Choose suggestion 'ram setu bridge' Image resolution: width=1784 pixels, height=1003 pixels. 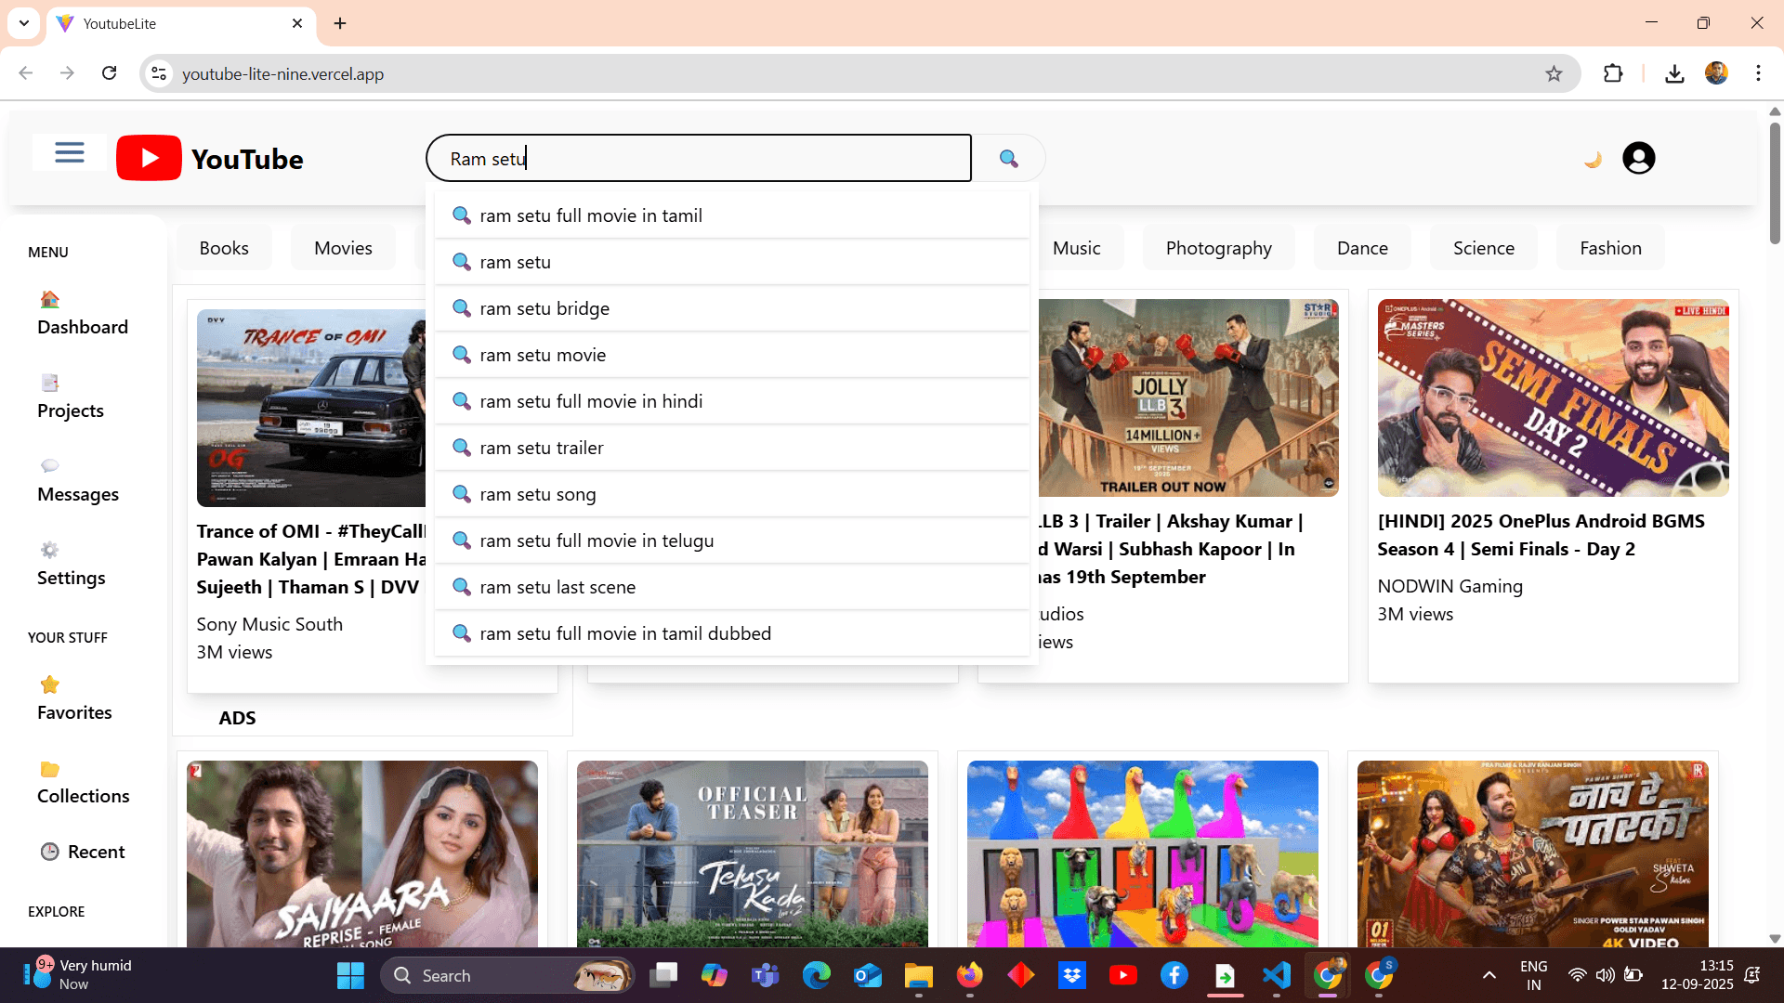[732, 308]
